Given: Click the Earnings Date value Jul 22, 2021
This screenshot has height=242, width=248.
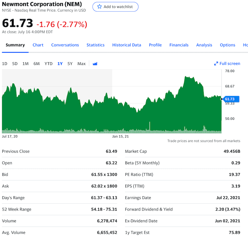Looking at the screenshot, I should tap(228, 198).
